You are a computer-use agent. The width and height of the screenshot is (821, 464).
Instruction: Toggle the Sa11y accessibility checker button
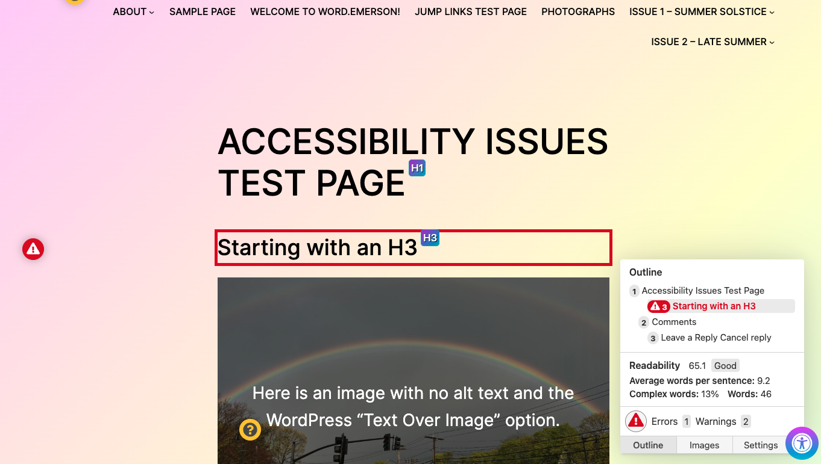click(802, 444)
